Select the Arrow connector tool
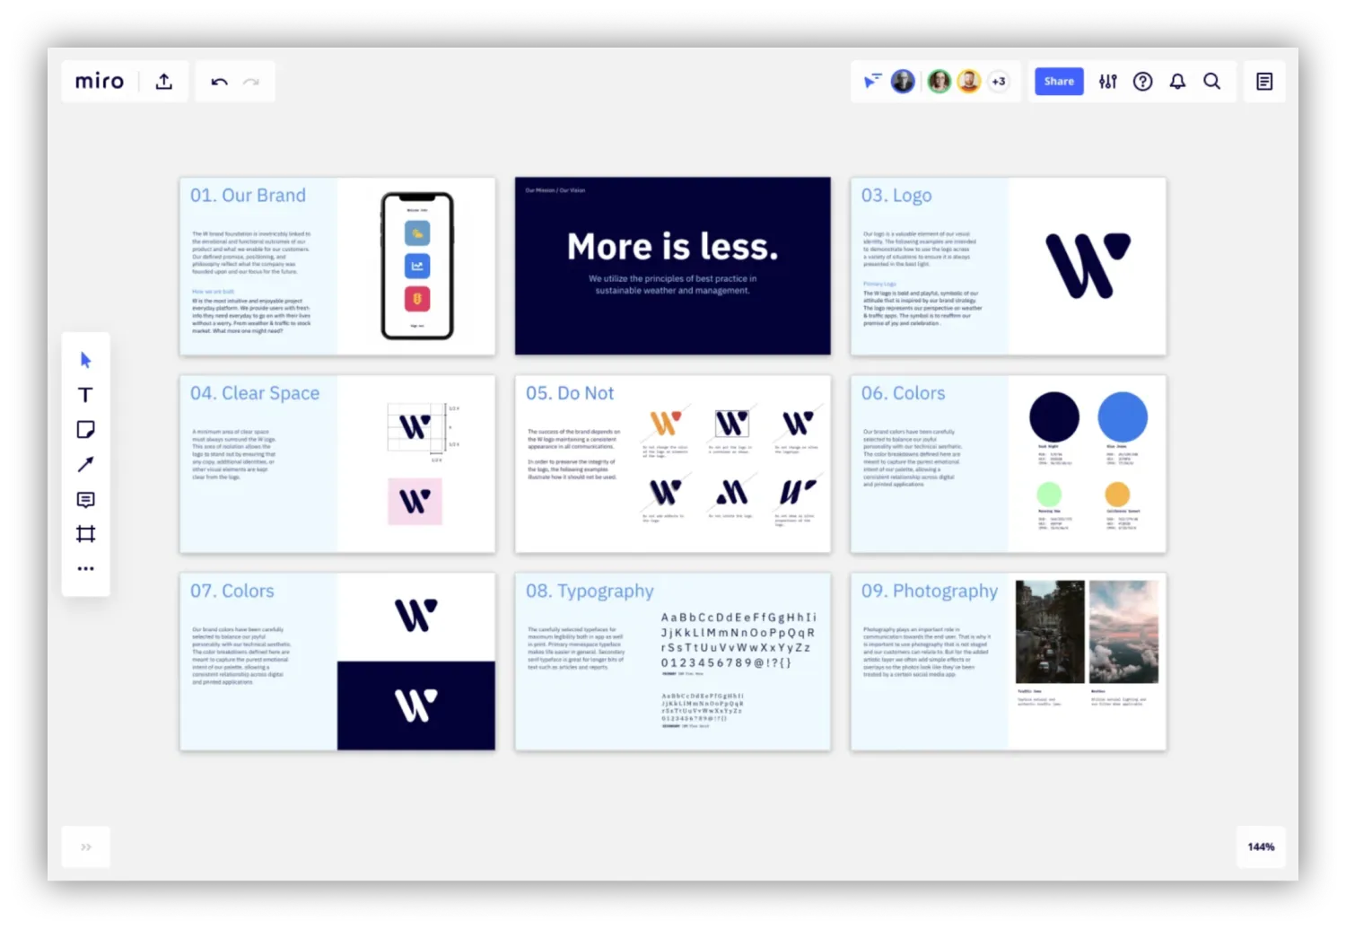The height and width of the screenshot is (929, 1346). [85, 464]
